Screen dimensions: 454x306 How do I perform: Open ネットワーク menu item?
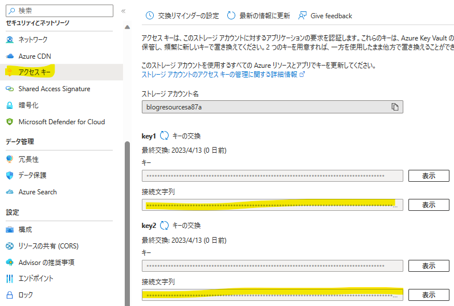click(x=32, y=39)
